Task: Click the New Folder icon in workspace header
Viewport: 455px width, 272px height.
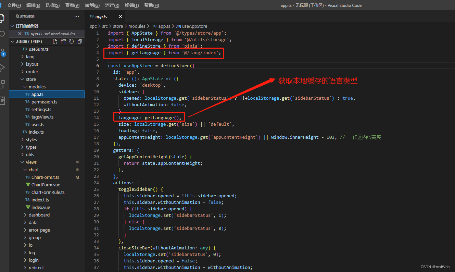Action: pyautogui.click(x=63, y=41)
